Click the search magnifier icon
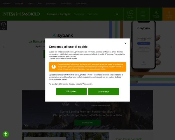 point(117,14)
